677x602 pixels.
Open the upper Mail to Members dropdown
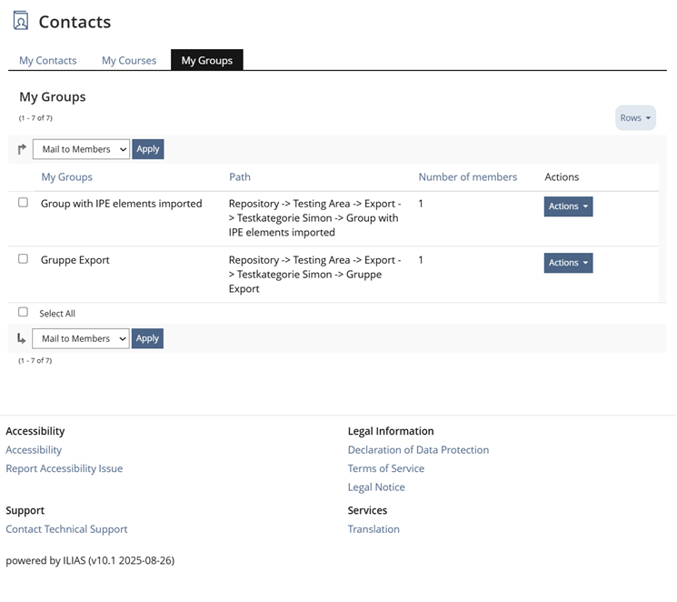click(x=81, y=149)
